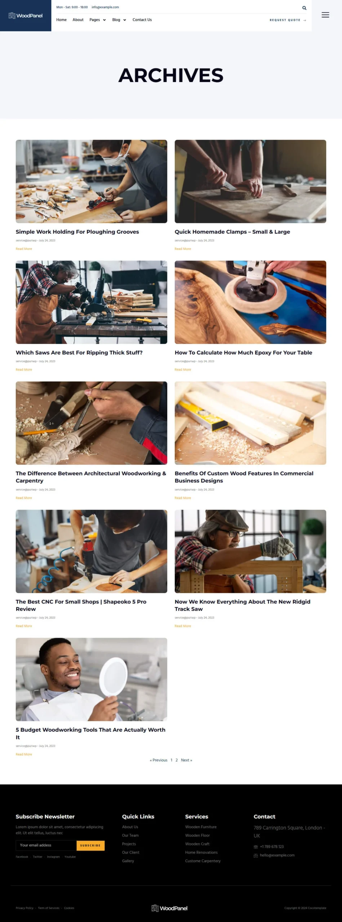This screenshot has height=922, width=342.
Task: Click the Wooden Furniture service link
Action: coord(201,827)
